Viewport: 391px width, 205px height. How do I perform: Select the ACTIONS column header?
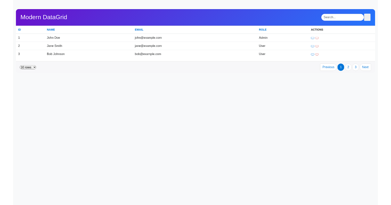(x=317, y=30)
